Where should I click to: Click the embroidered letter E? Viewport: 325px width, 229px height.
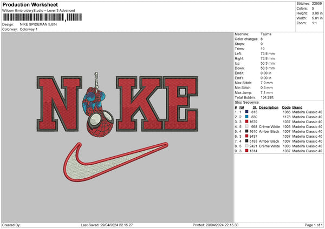point(180,104)
